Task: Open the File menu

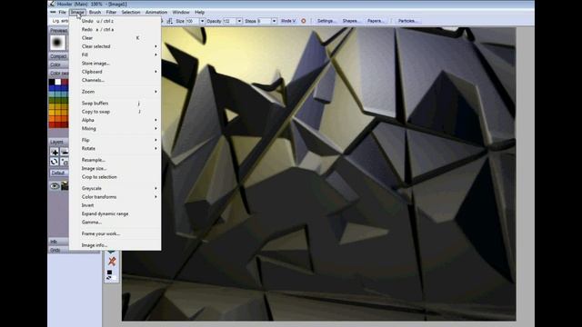Action: pyautogui.click(x=62, y=12)
